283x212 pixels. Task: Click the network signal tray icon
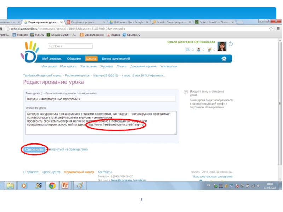coord(253,186)
